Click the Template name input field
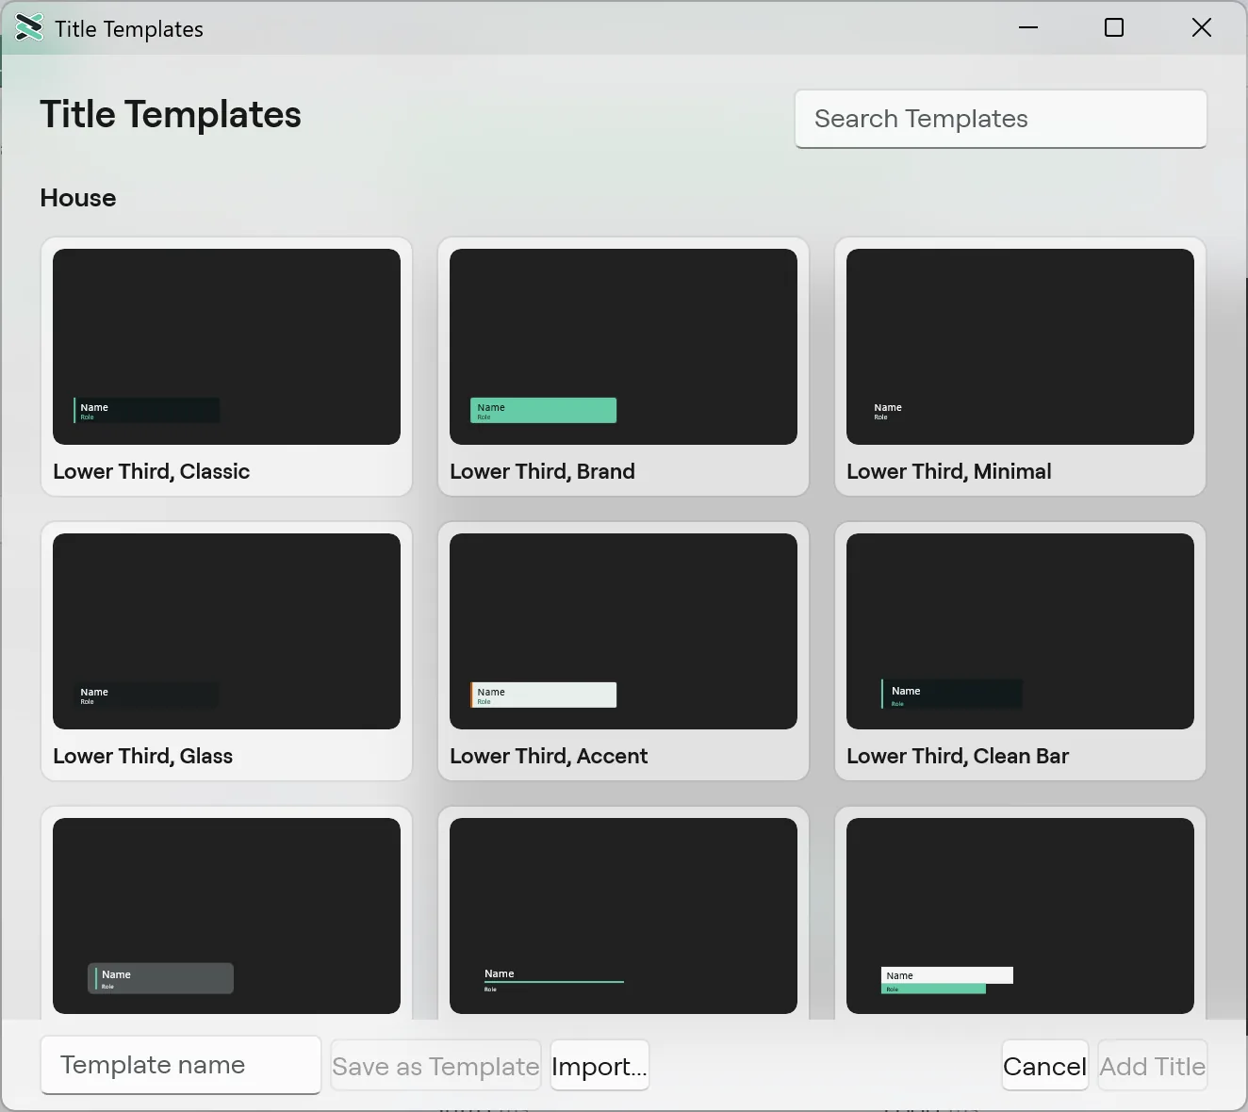Viewport: 1248px width, 1112px height. click(181, 1065)
